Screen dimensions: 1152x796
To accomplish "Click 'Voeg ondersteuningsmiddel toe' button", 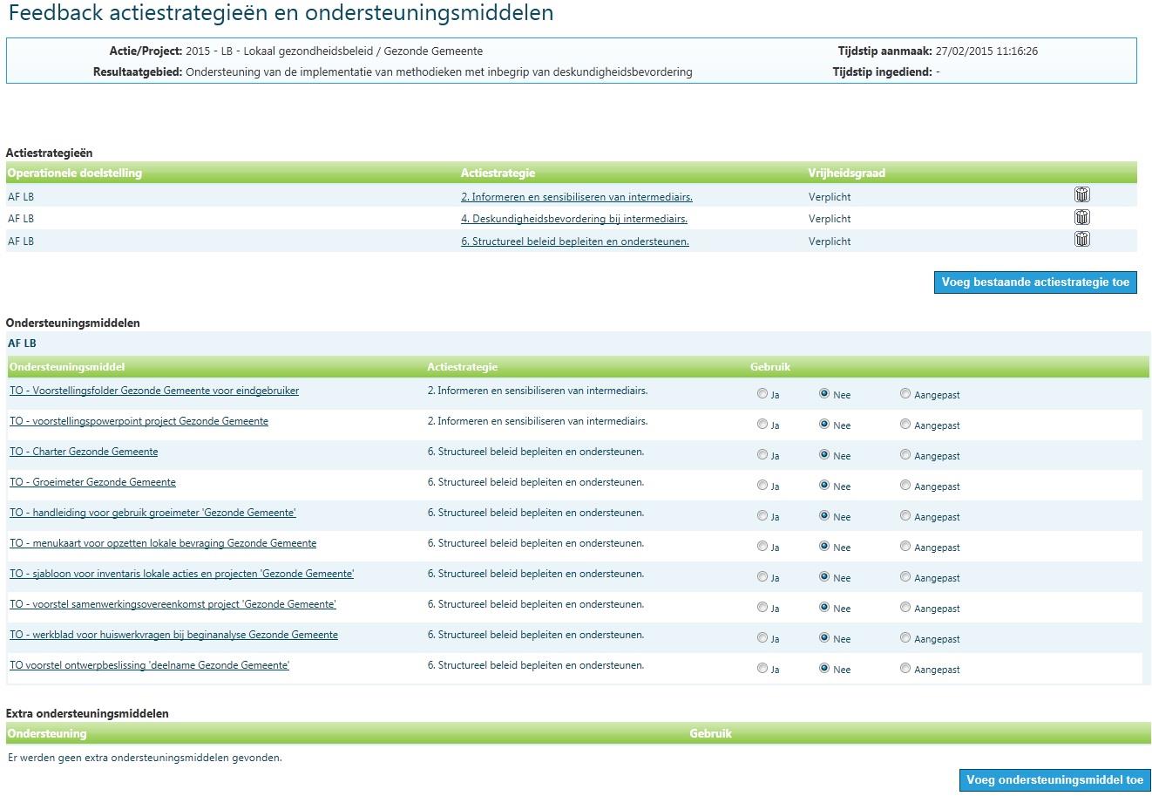I will coord(1054,780).
